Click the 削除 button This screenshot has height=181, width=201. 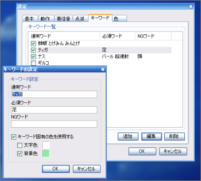pyautogui.click(x=174, y=136)
